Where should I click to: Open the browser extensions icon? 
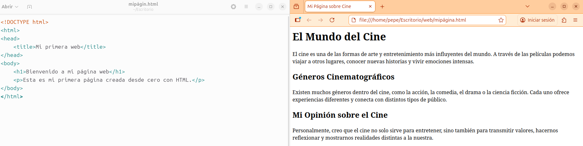point(564,20)
